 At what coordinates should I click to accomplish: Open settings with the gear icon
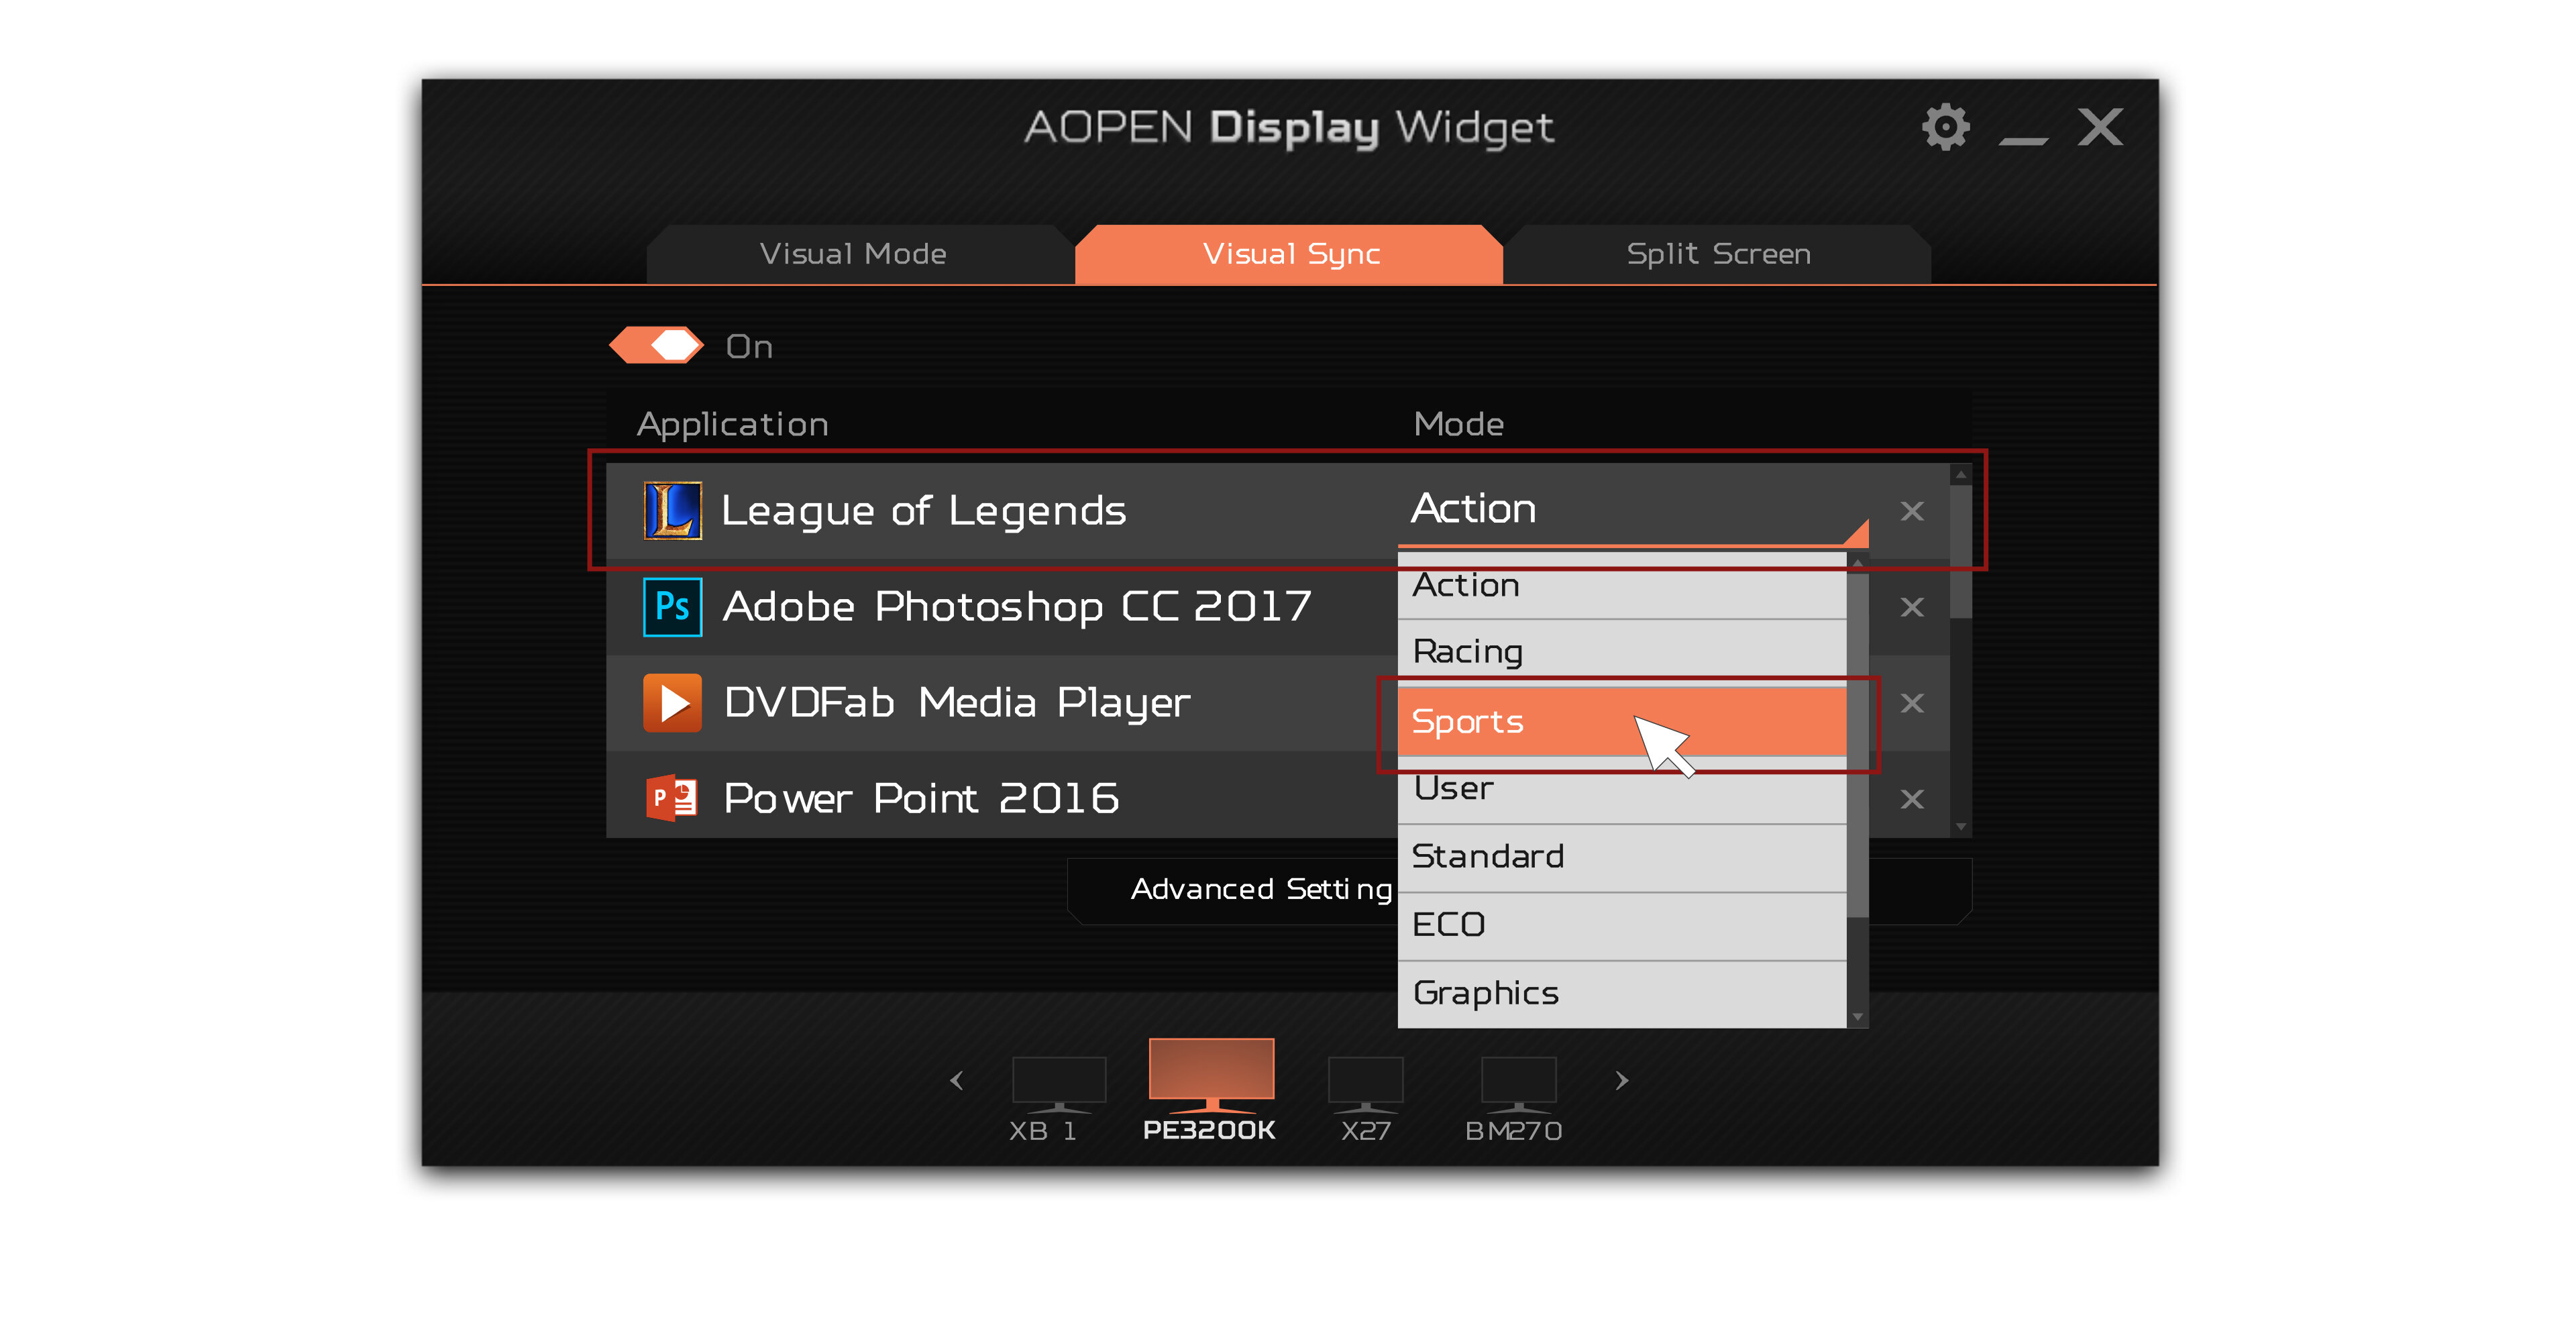(1945, 127)
